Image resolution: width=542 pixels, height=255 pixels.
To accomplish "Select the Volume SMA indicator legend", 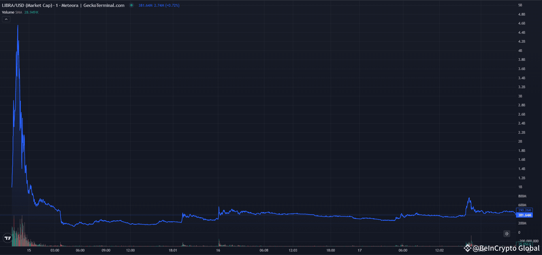I will click(x=12, y=12).
